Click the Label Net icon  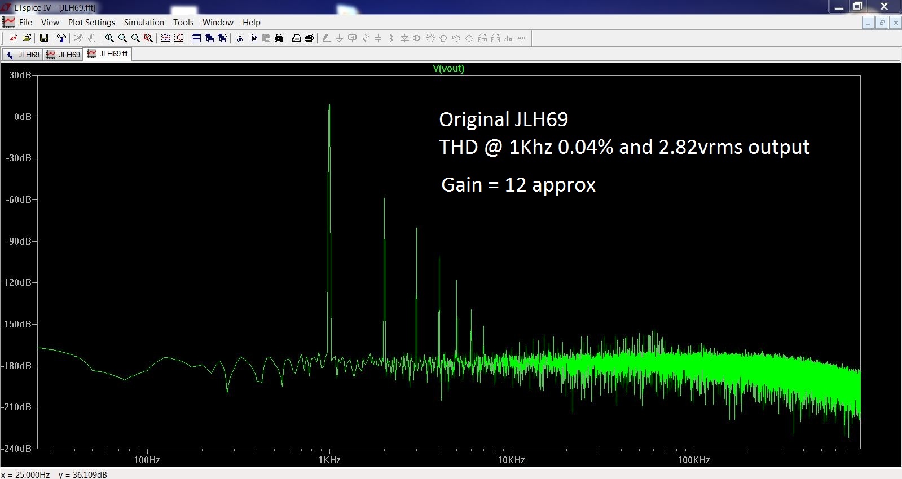[x=352, y=38]
